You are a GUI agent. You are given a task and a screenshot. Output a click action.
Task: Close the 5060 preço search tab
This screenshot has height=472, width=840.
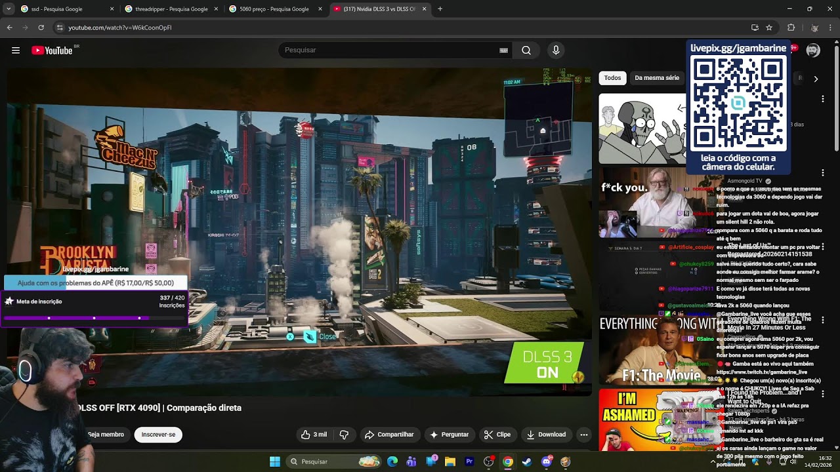pyautogui.click(x=320, y=9)
